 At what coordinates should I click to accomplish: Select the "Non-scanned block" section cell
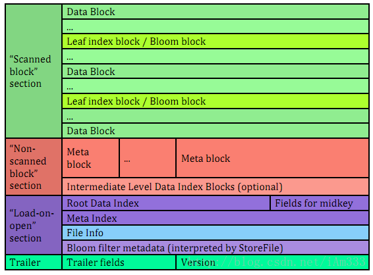point(34,167)
